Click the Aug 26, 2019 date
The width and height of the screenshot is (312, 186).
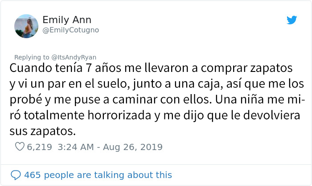coord(133,147)
